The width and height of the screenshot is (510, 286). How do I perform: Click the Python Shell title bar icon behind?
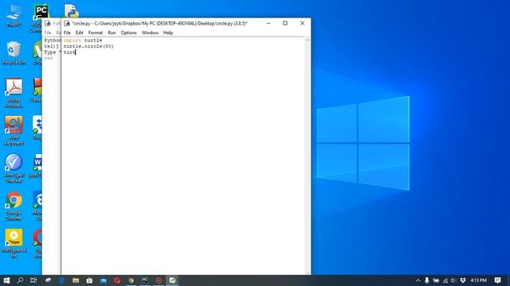point(48,23)
